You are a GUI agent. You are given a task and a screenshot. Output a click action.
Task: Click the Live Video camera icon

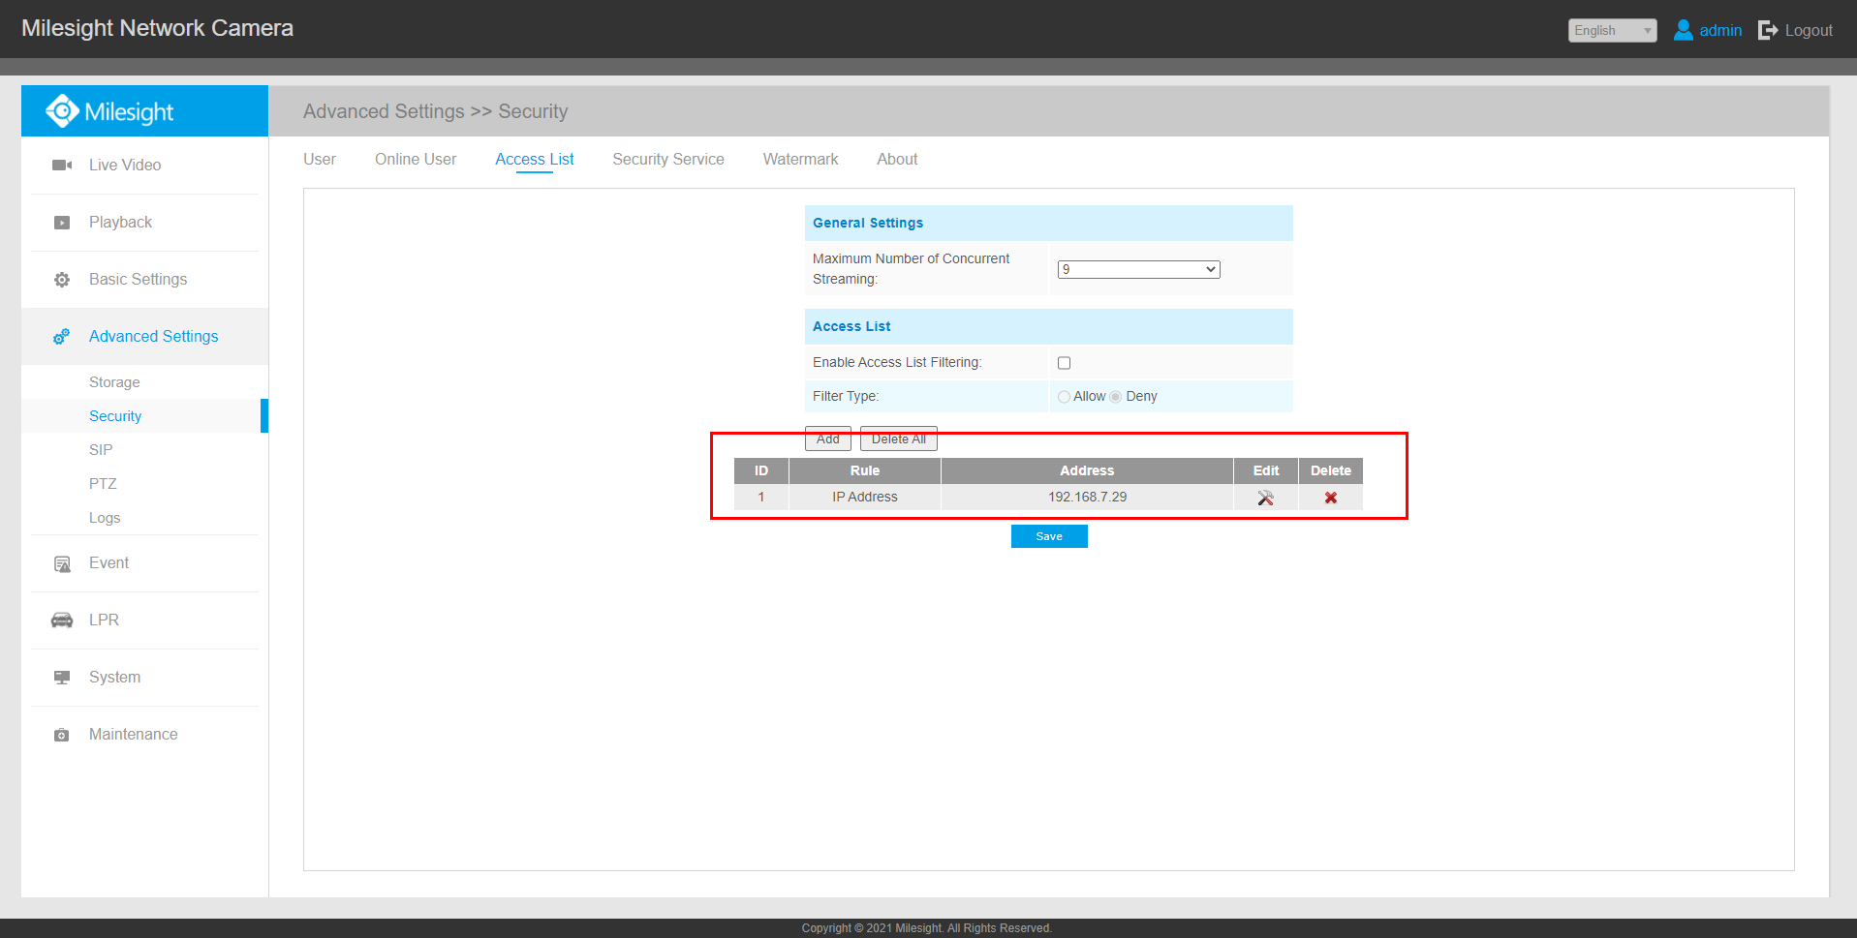[x=62, y=166]
